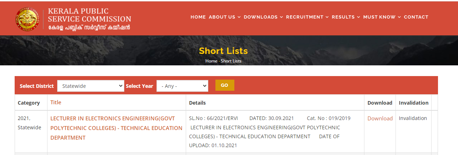
Task: Click the Download column header
Action: click(x=380, y=103)
